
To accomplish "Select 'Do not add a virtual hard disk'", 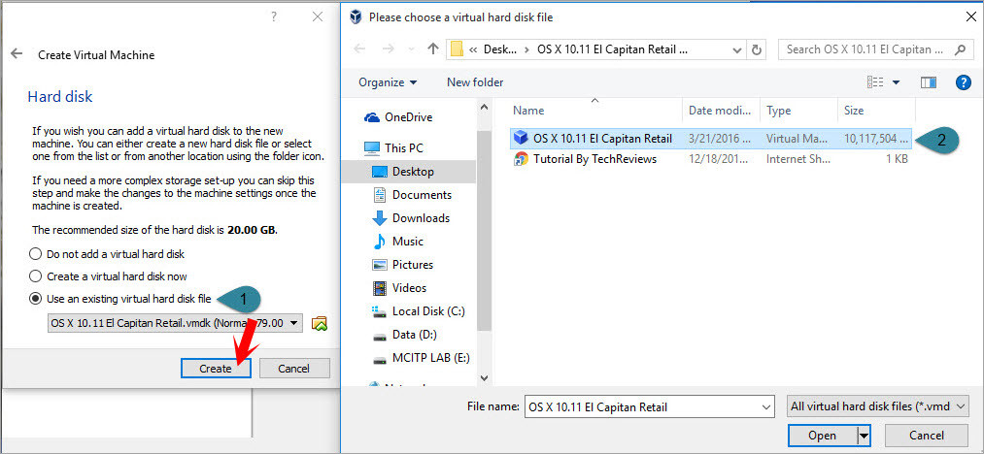I will click(x=107, y=254).
